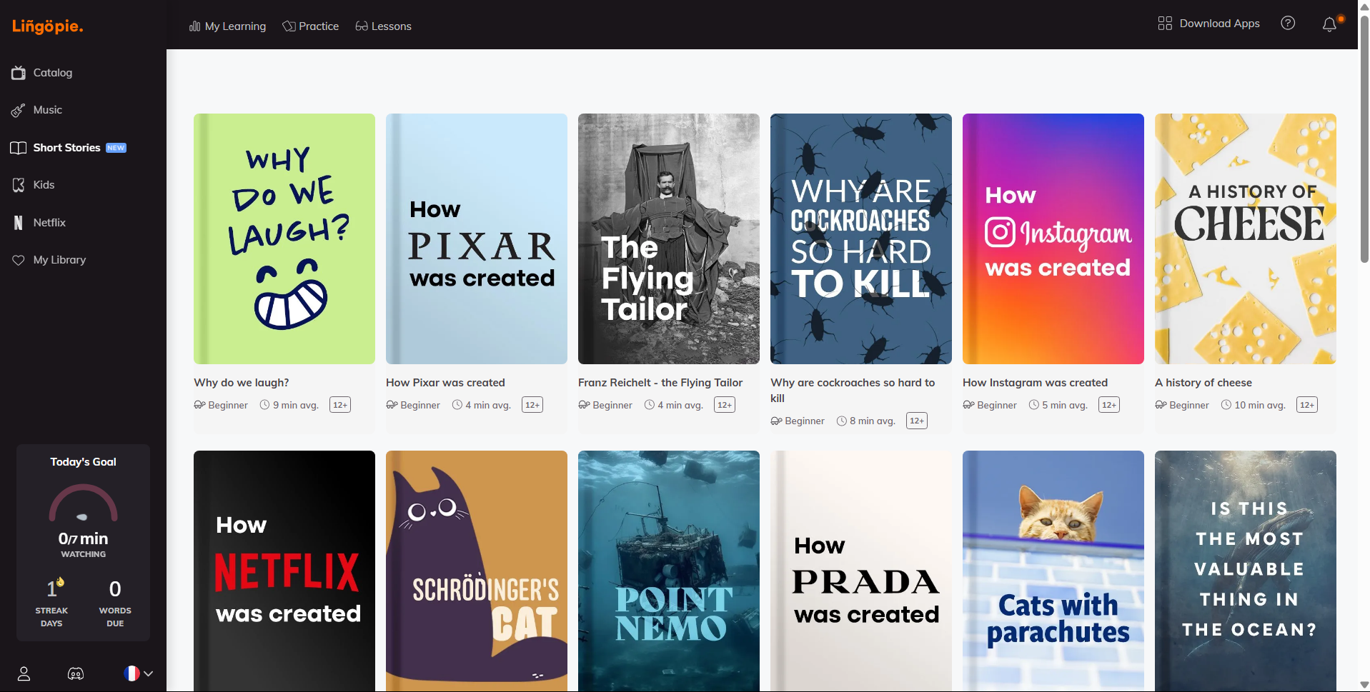
Task: Open the help question mark icon
Action: tap(1288, 23)
